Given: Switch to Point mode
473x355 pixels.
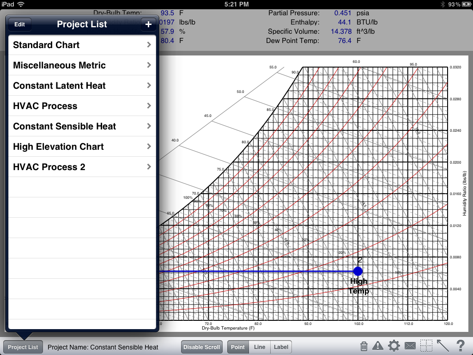Looking at the screenshot, I should point(238,347).
